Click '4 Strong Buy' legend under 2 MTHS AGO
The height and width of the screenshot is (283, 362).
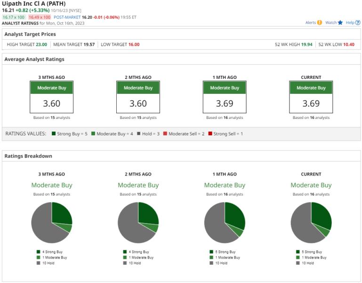[x=136, y=252]
